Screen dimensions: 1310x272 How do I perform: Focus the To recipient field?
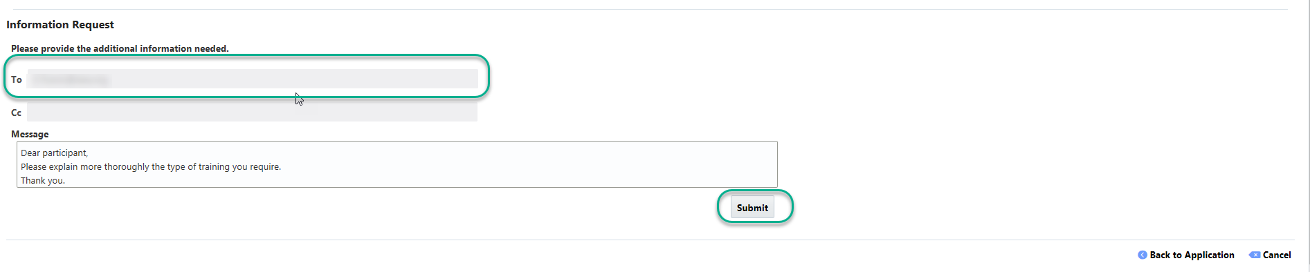(x=253, y=79)
